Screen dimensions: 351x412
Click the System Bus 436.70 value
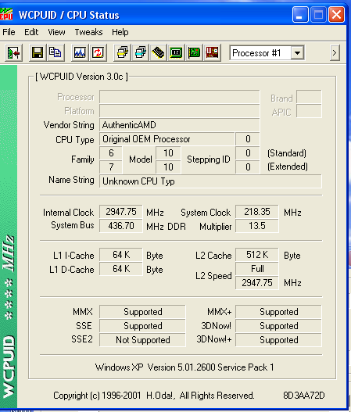121,226
